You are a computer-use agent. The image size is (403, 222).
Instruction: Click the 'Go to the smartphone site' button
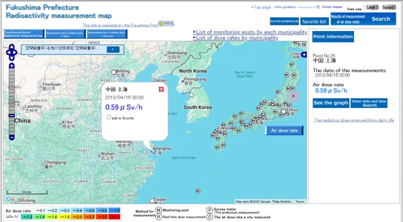click(284, 21)
